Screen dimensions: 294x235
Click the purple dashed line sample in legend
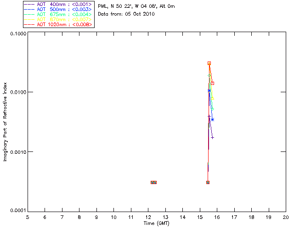tap(29, 4)
